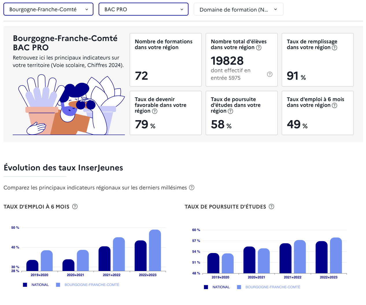Toggle BOURGOGNE-FRANCHE-COMTÉ legend in emploi chart
Image resolution: width=366 pixels, height=305 pixels.
click(88, 285)
